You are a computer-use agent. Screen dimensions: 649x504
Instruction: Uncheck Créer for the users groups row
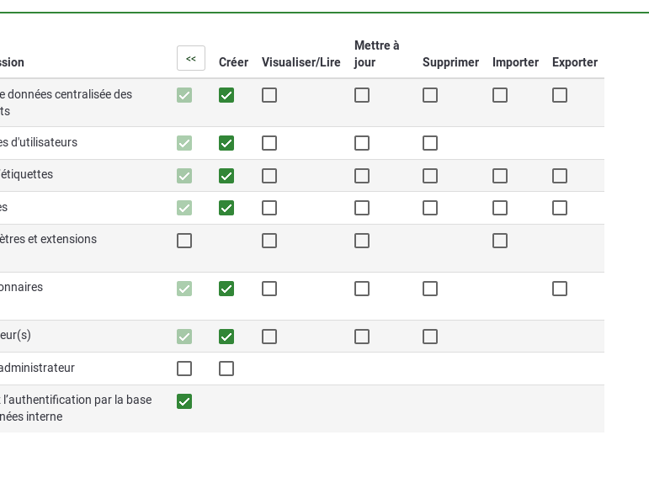point(226,143)
